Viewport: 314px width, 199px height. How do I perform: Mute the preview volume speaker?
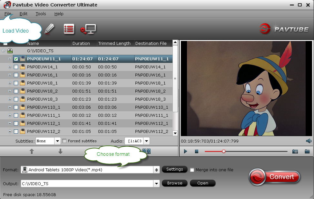(309, 141)
